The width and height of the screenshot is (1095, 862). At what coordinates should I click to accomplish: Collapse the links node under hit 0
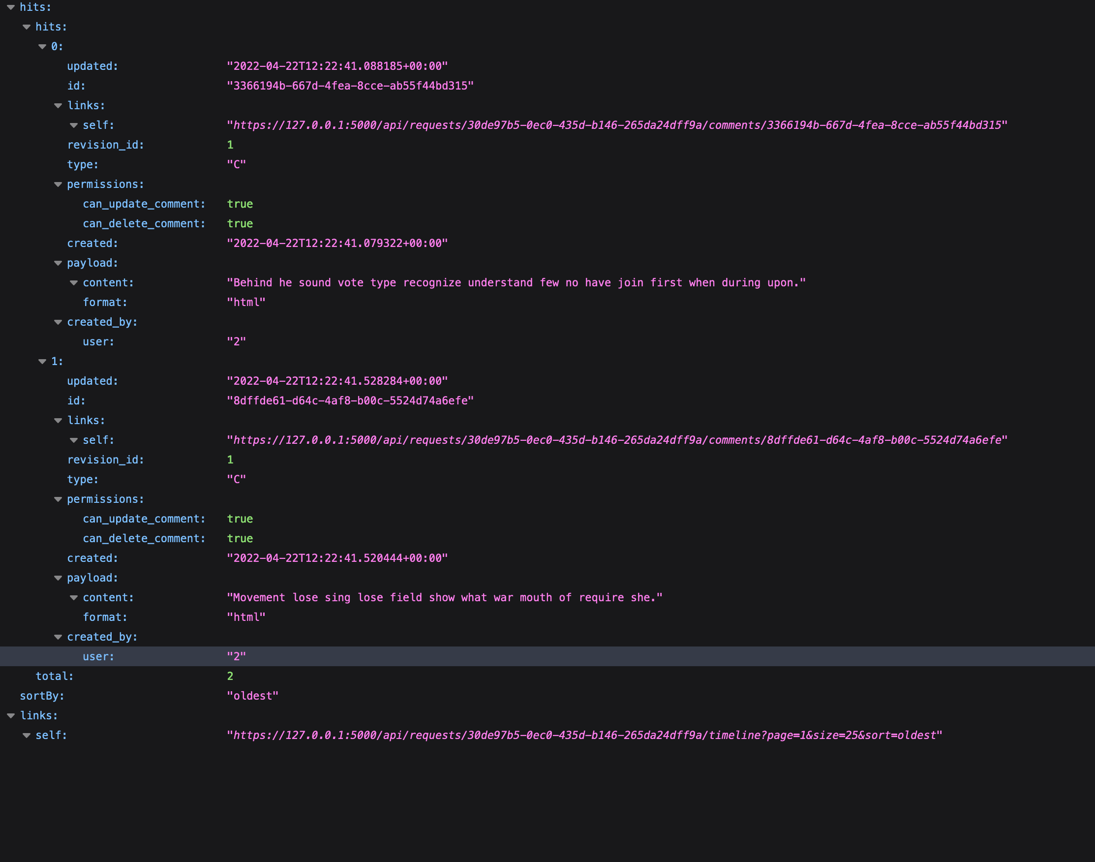point(58,105)
